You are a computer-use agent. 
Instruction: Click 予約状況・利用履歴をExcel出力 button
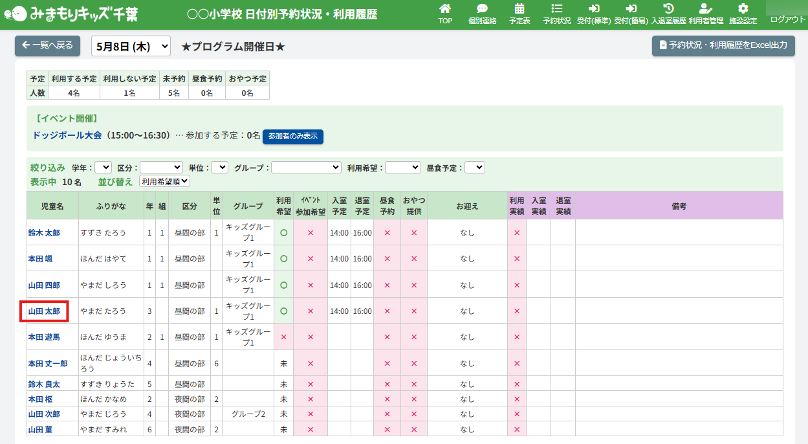tap(723, 45)
